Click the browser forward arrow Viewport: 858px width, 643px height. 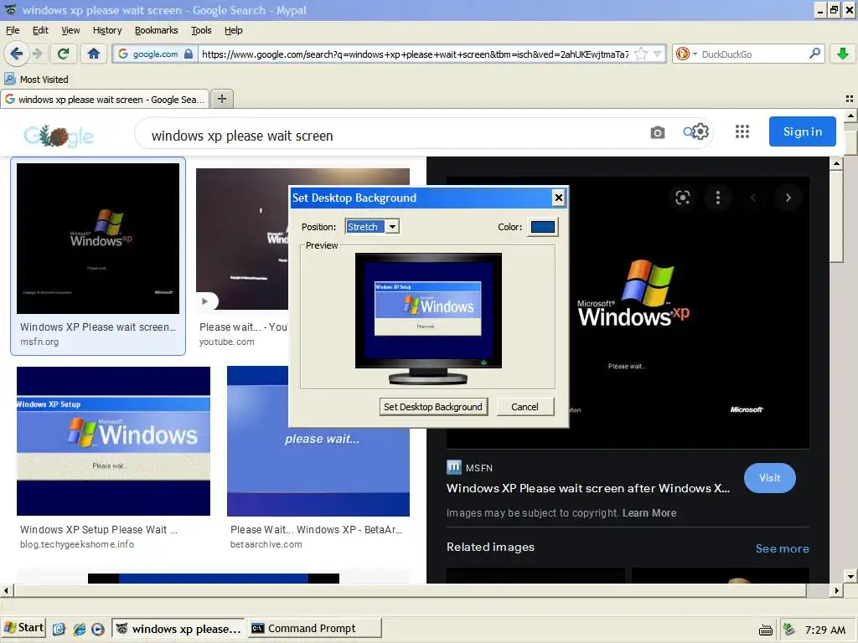(37, 54)
